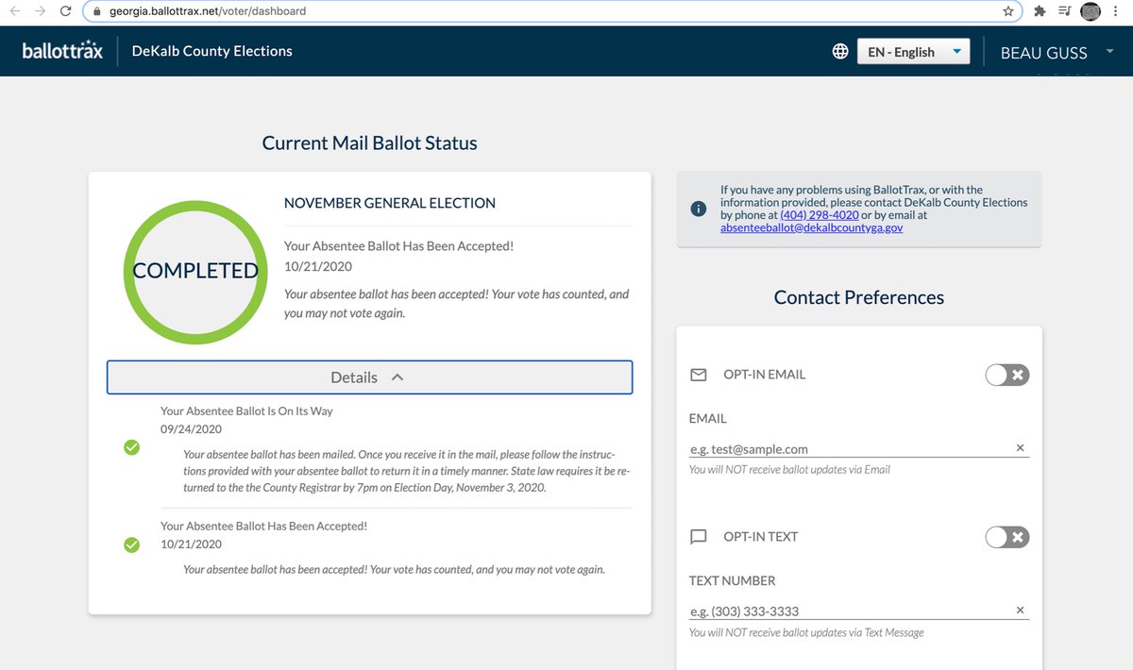Screen dimensions: 1133x670
Task: Click the BEAU GUSS user name
Action: pyautogui.click(x=1043, y=53)
